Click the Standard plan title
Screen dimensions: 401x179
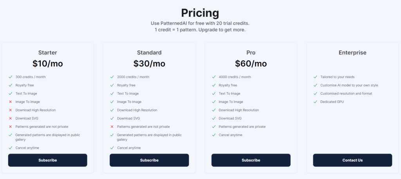(x=149, y=53)
